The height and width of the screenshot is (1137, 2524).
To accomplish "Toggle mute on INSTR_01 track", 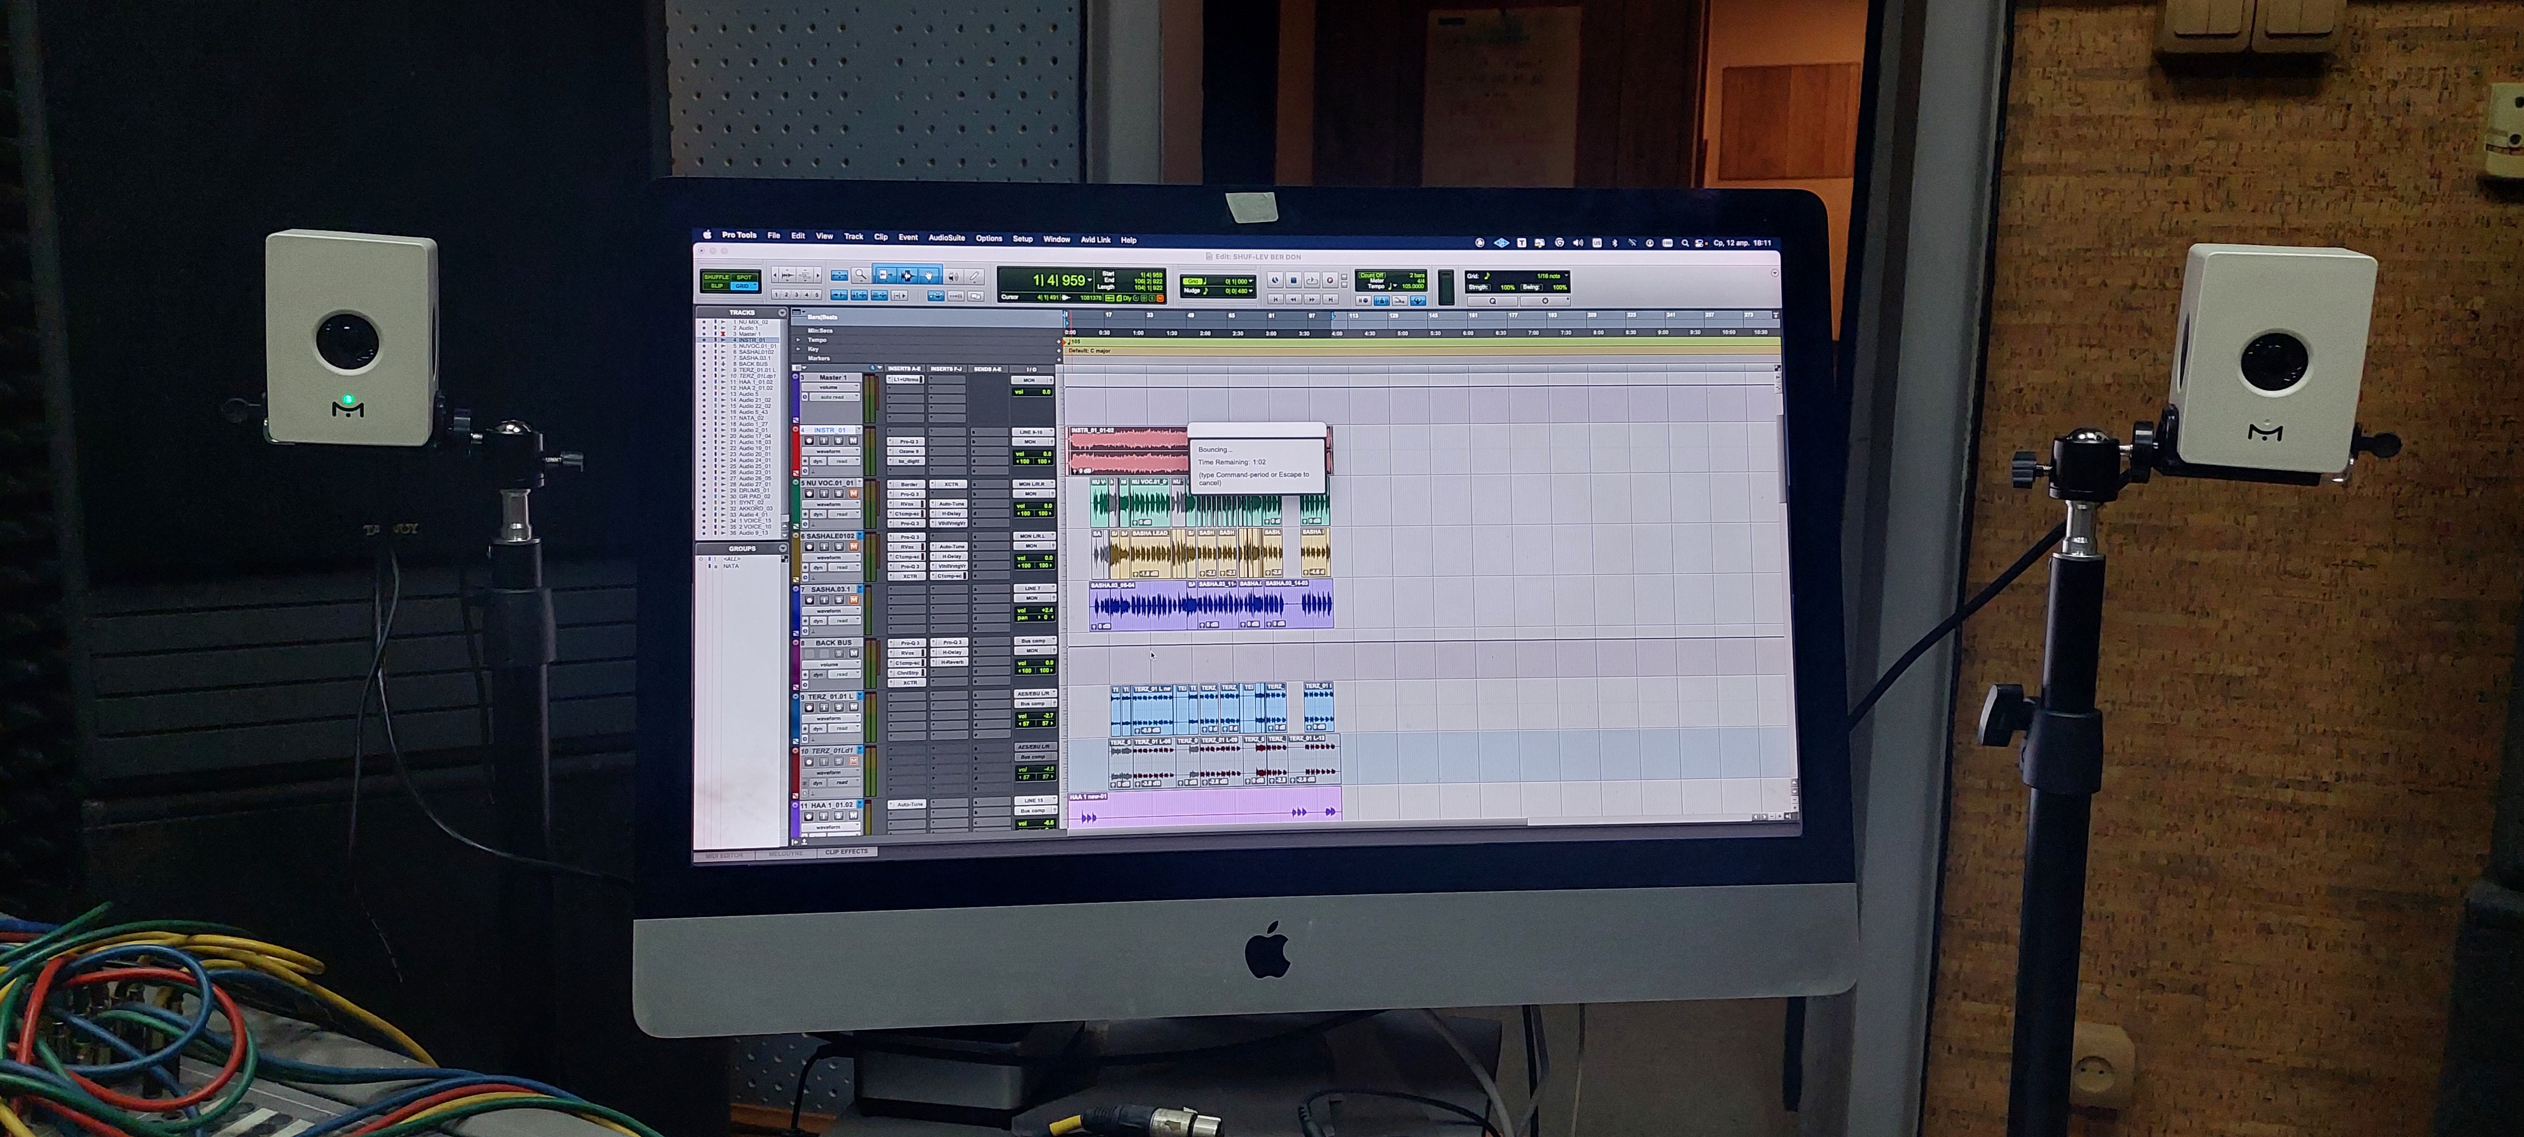I will [853, 441].
